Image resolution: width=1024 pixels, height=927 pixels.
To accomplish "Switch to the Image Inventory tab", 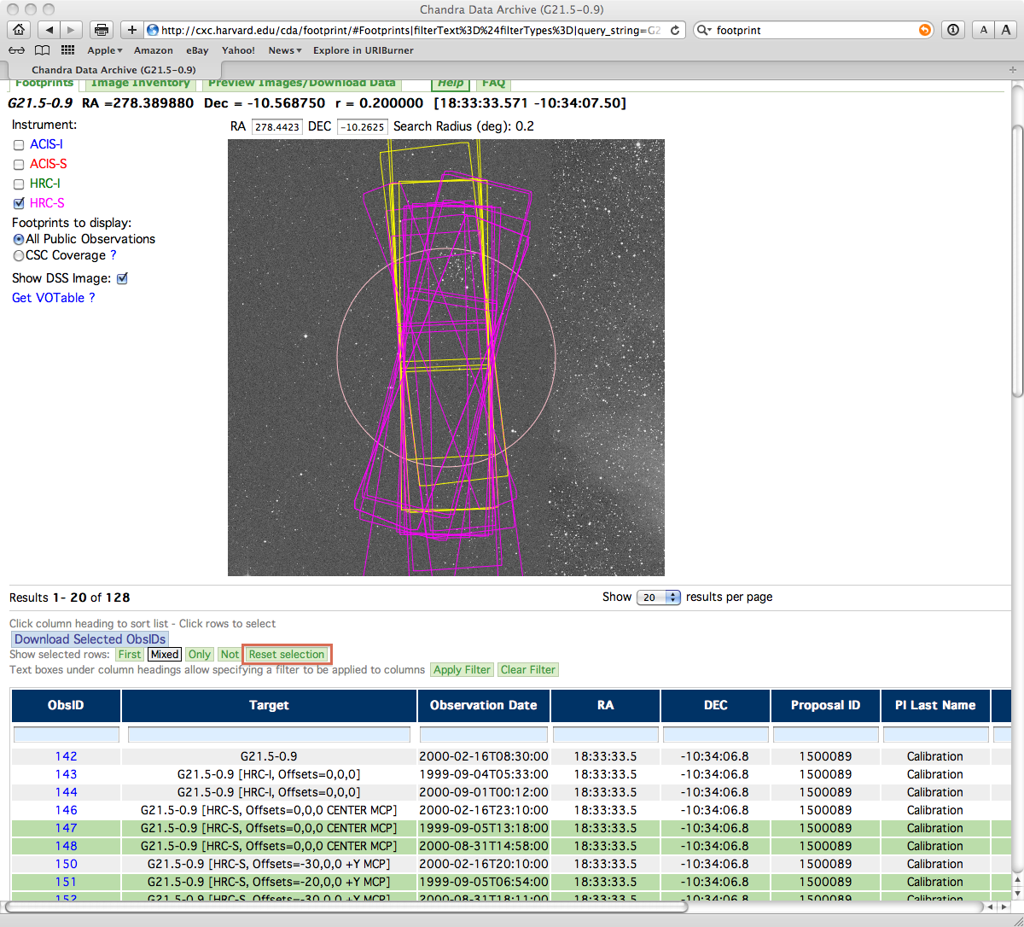I will pos(140,83).
